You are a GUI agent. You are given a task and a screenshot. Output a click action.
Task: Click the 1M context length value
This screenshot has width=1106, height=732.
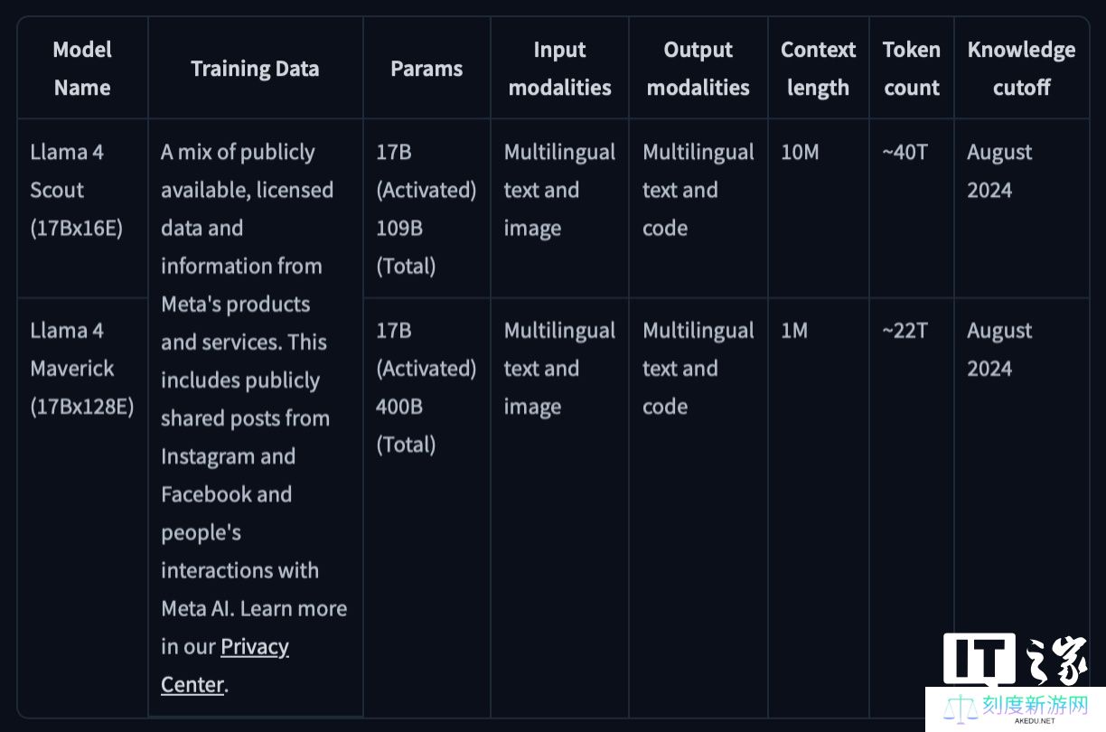[794, 331]
